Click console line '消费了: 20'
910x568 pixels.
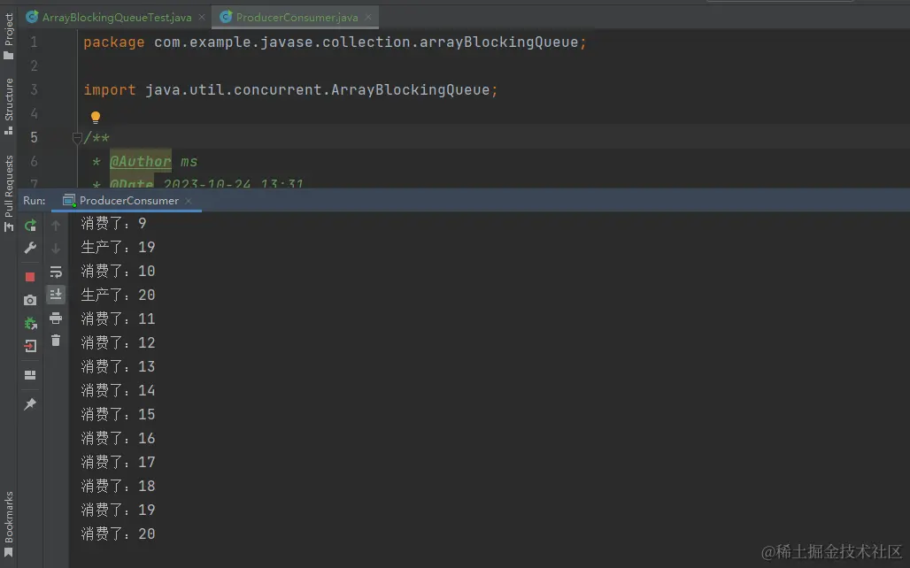coord(118,533)
